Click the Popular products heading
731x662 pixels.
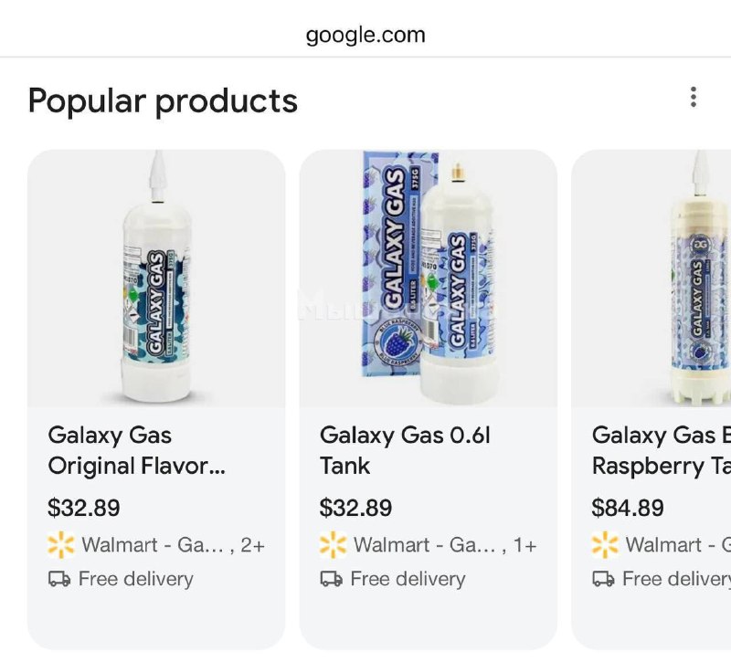(163, 100)
